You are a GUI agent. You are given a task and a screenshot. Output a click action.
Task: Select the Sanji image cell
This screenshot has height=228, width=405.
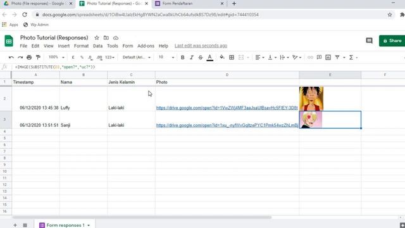coord(330,120)
